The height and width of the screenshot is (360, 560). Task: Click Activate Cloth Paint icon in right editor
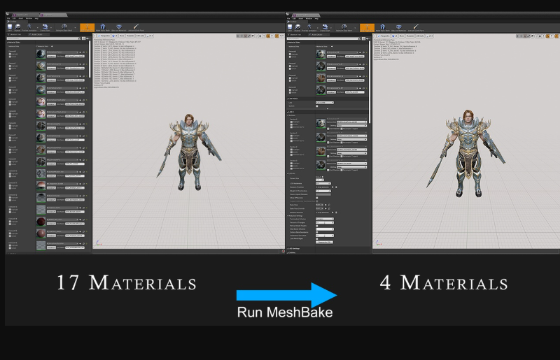[416, 27]
